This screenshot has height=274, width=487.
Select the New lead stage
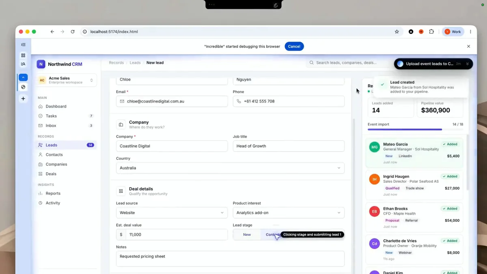pos(247,235)
